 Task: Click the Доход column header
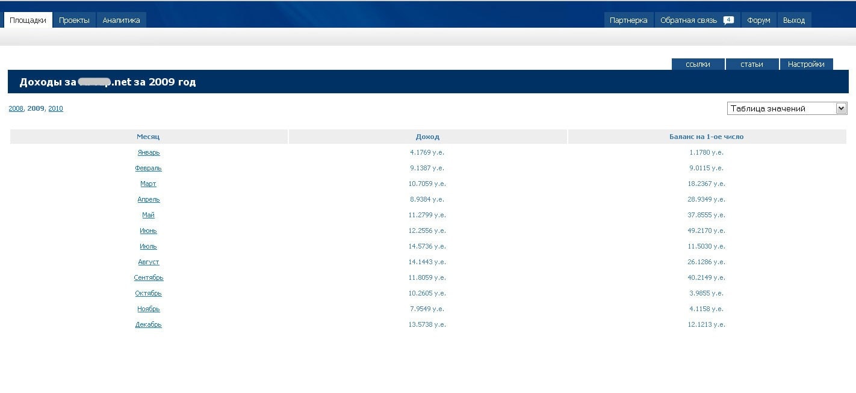(427, 137)
